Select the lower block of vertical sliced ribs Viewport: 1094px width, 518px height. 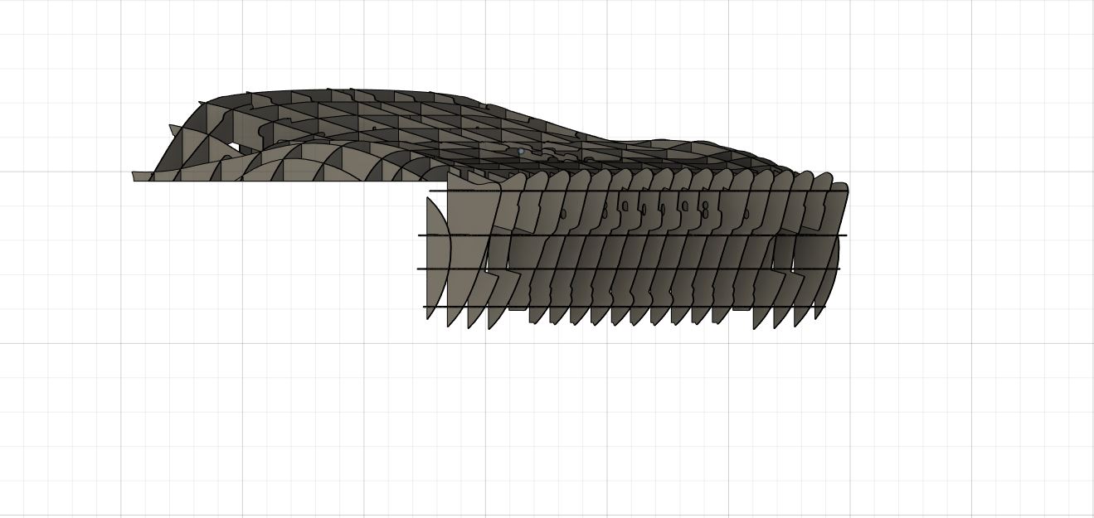pyautogui.click(x=634, y=249)
